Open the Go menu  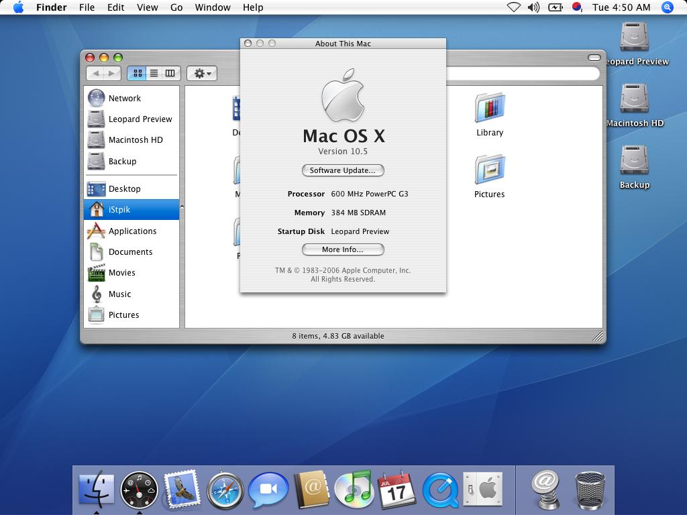pyautogui.click(x=176, y=7)
